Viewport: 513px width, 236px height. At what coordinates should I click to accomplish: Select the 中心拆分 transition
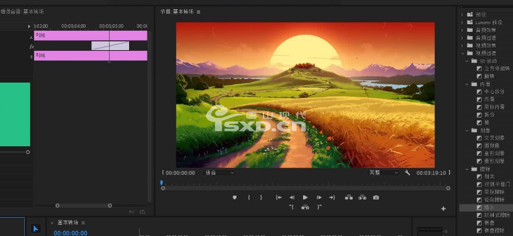(494, 91)
